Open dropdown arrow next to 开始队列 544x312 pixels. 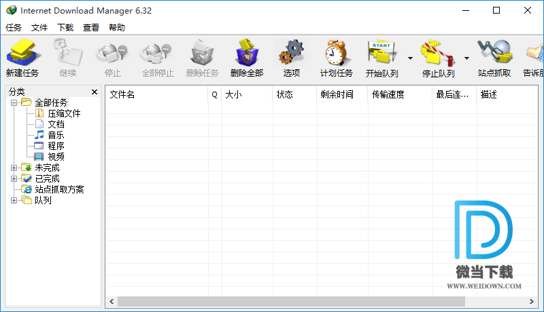[x=411, y=58]
